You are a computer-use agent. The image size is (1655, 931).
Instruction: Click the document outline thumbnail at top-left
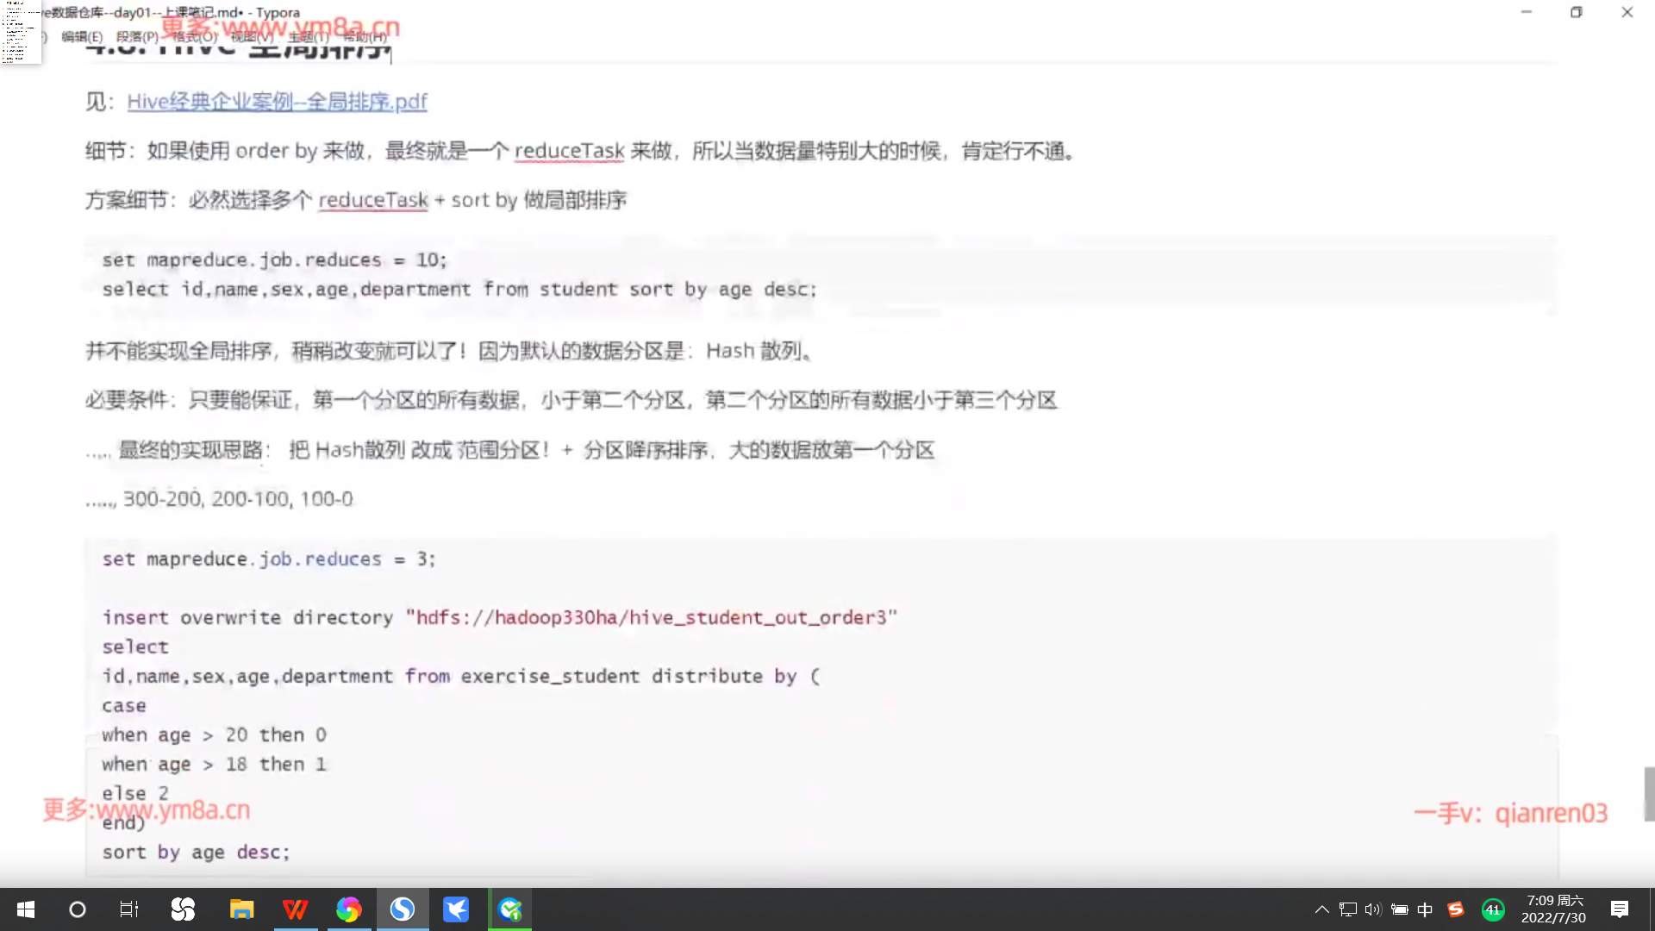19,32
